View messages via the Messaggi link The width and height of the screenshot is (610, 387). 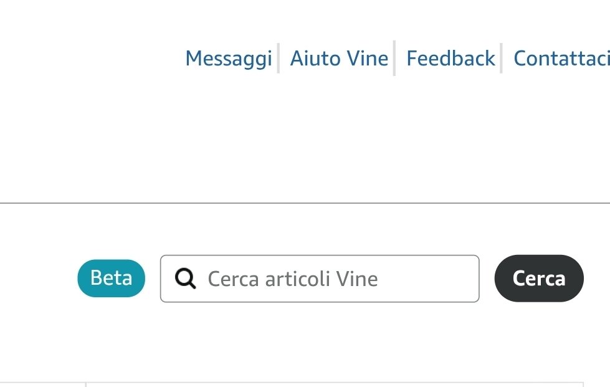[x=229, y=59]
